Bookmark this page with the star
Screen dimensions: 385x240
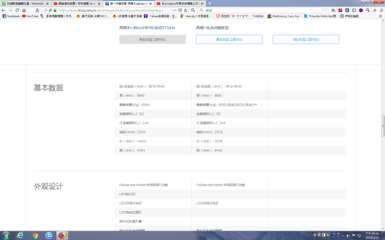coord(186,10)
